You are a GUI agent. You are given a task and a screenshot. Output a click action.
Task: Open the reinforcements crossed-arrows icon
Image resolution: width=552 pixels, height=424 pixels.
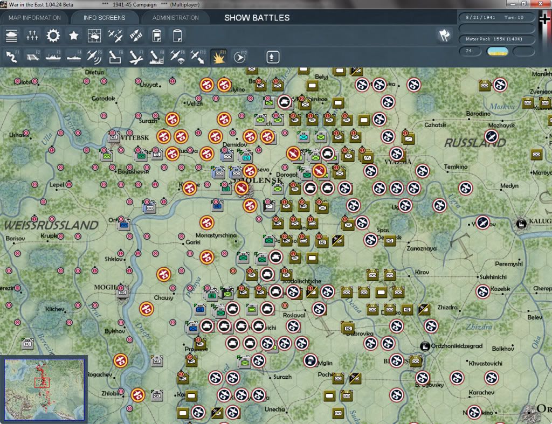pyautogui.click(x=136, y=36)
